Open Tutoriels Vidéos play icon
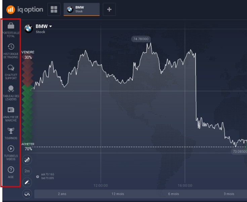Screen dimensions: 247x202 click(11, 149)
